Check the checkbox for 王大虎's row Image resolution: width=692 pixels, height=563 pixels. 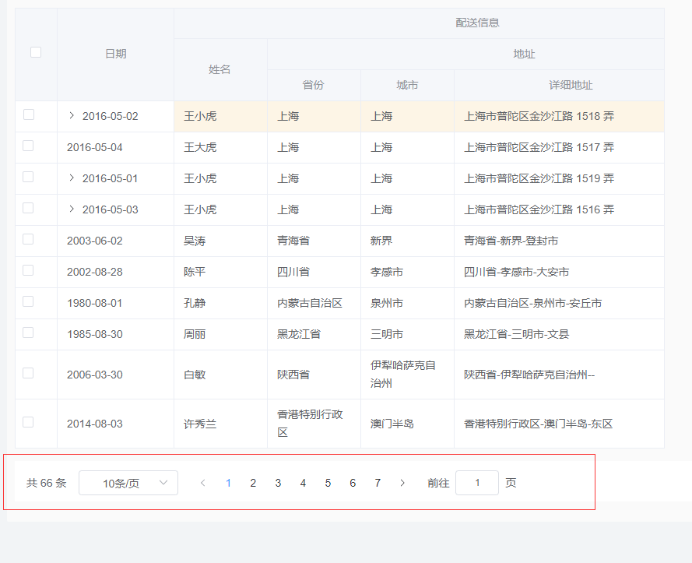click(29, 146)
